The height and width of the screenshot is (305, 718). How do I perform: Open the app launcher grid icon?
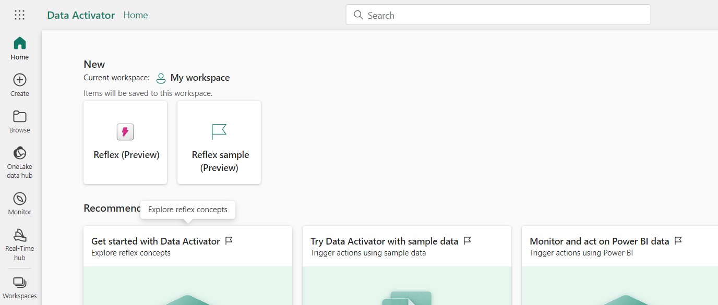tap(19, 15)
